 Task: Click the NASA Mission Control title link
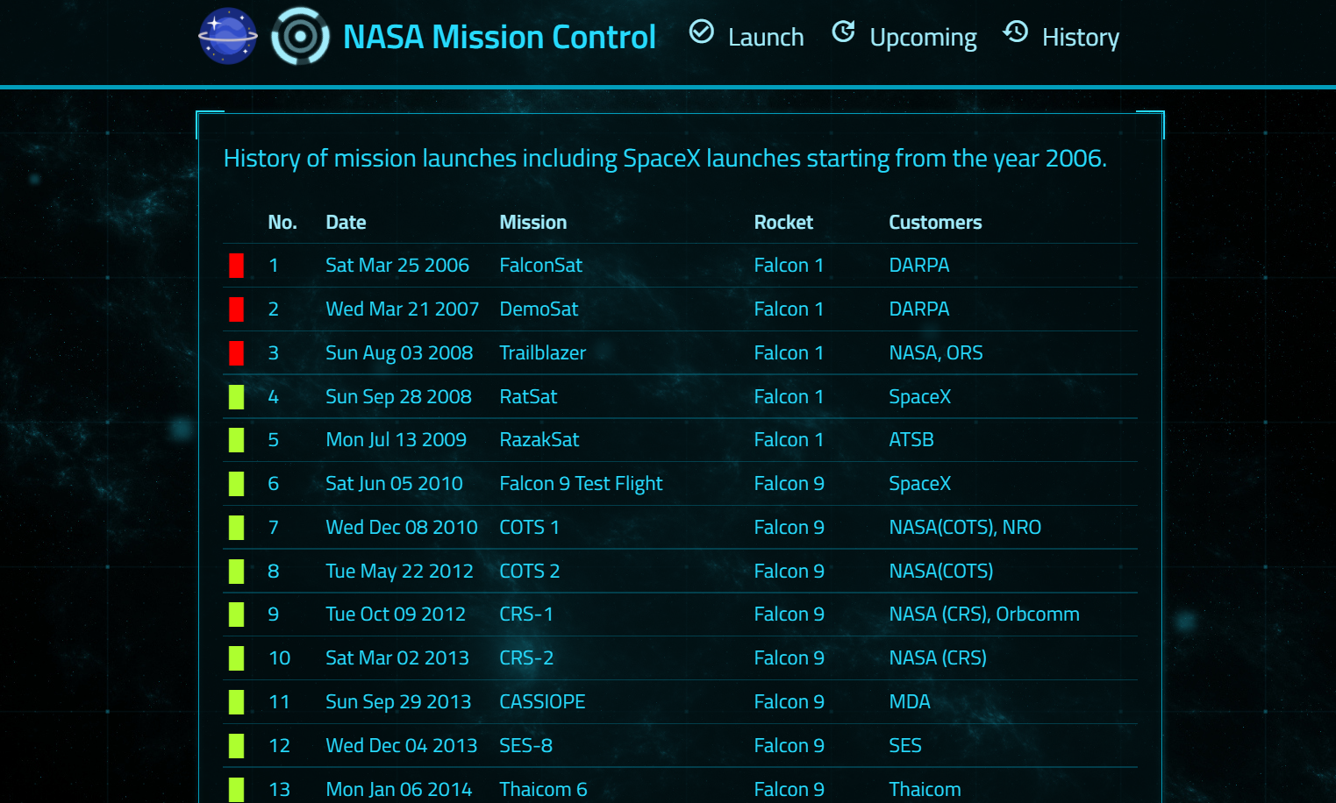498,37
